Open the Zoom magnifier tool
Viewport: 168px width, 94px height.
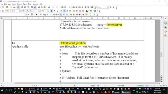[x=88, y=7]
